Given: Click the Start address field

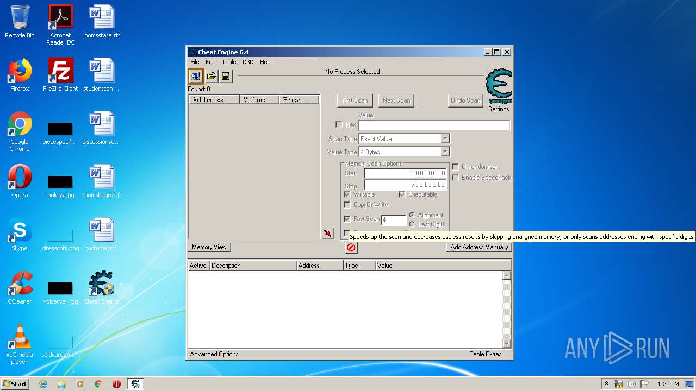Looking at the screenshot, I should point(406,173).
